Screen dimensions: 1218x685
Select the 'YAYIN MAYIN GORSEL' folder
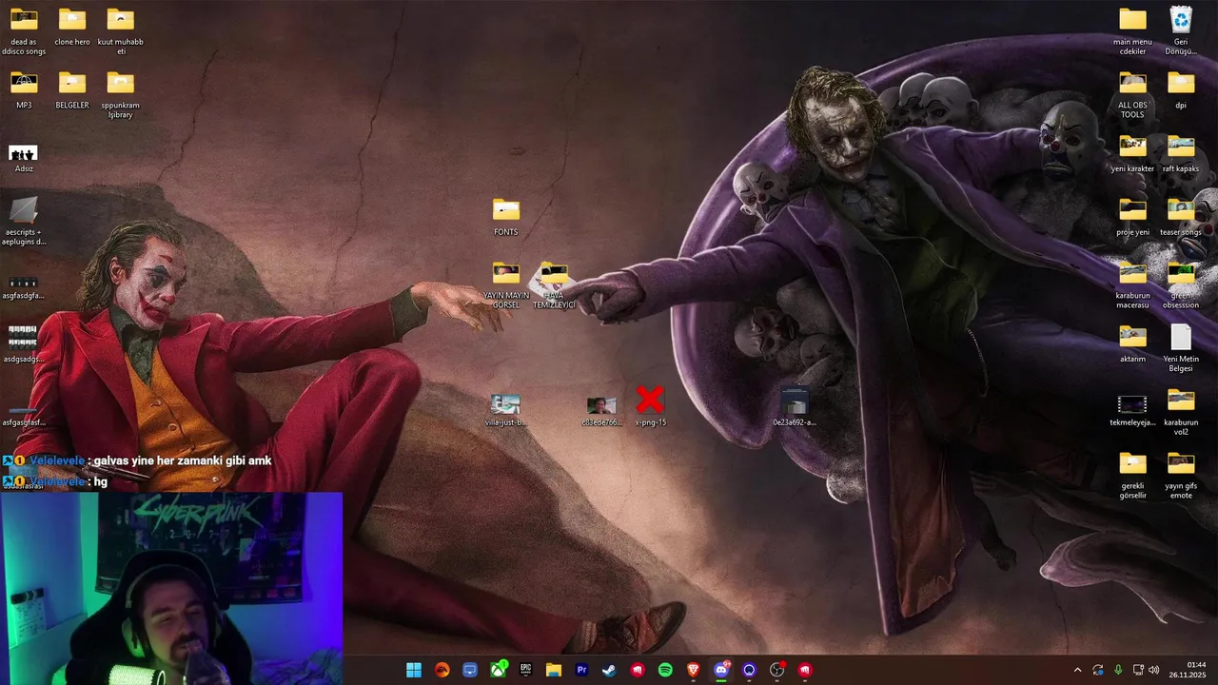(506, 284)
